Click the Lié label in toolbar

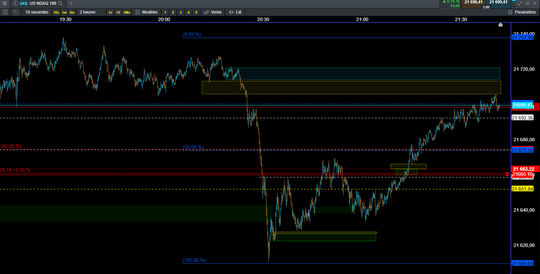click(239, 12)
